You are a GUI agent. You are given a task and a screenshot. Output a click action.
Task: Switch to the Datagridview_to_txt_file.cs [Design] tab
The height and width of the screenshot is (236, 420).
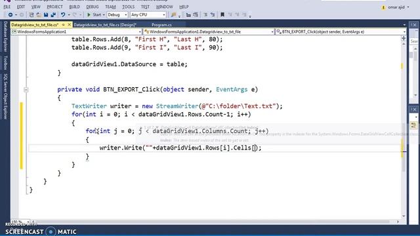[x=105, y=25]
